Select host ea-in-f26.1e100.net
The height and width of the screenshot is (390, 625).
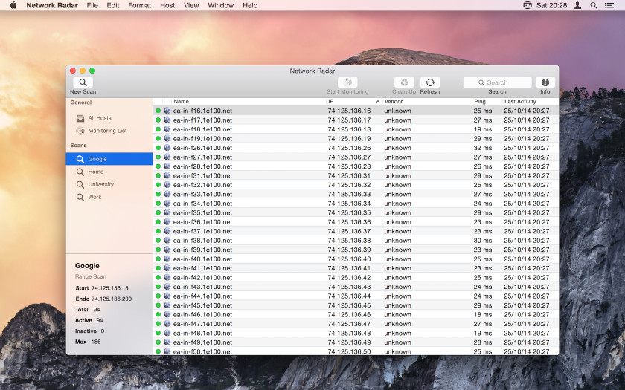point(356,148)
